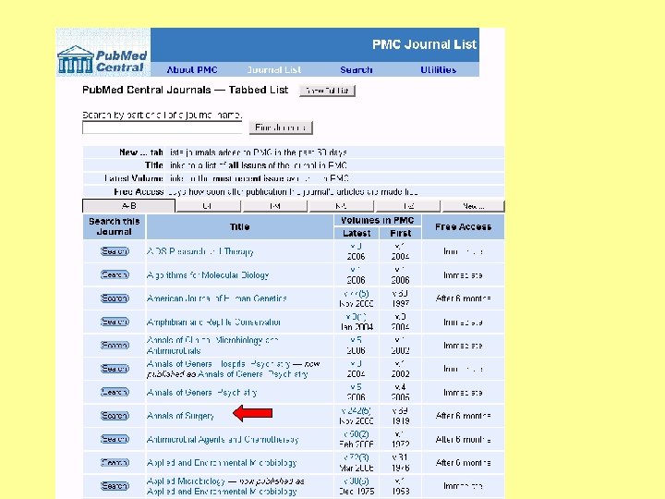The height and width of the screenshot is (499, 665).
Task: Open Annals of Clinical Microbiology and Antimicrobials link
Action: point(212,346)
